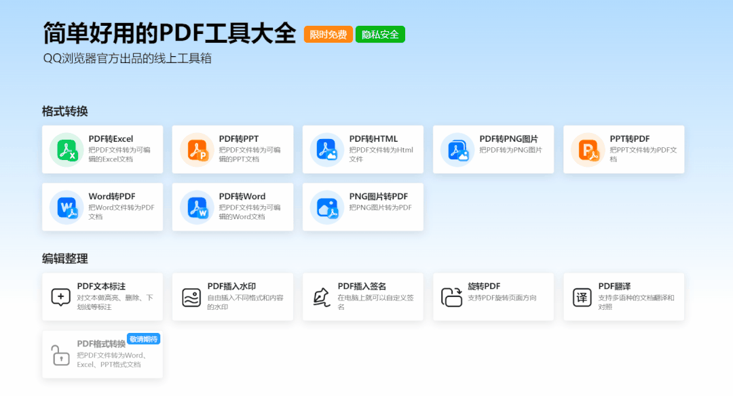
Task: Click the QQ浏览器官方出品的线上工具箱 subtitle
Action: point(127,58)
